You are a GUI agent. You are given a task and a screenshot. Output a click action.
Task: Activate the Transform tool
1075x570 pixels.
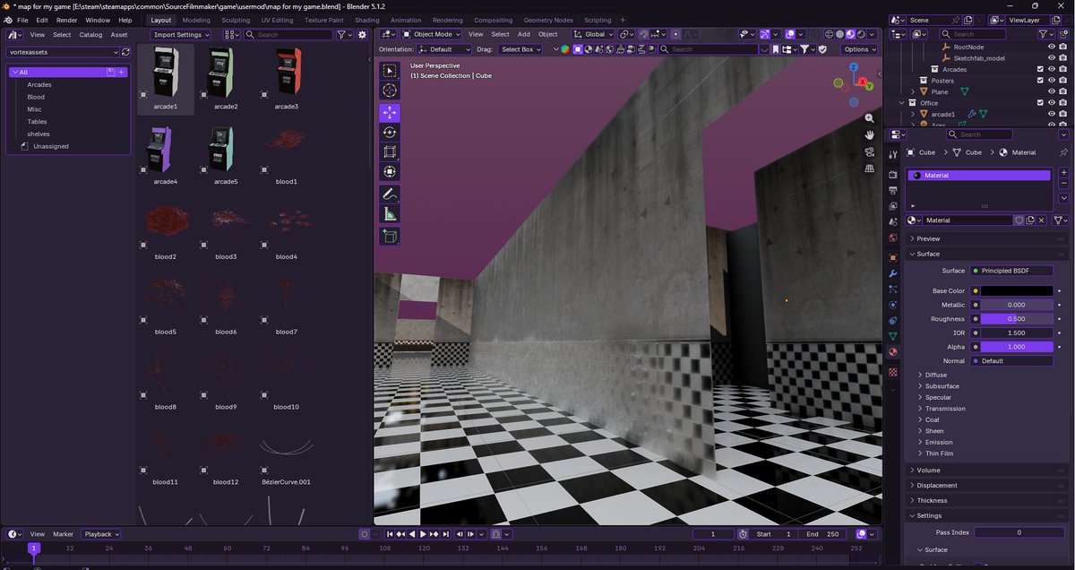pyautogui.click(x=390, y=172)
